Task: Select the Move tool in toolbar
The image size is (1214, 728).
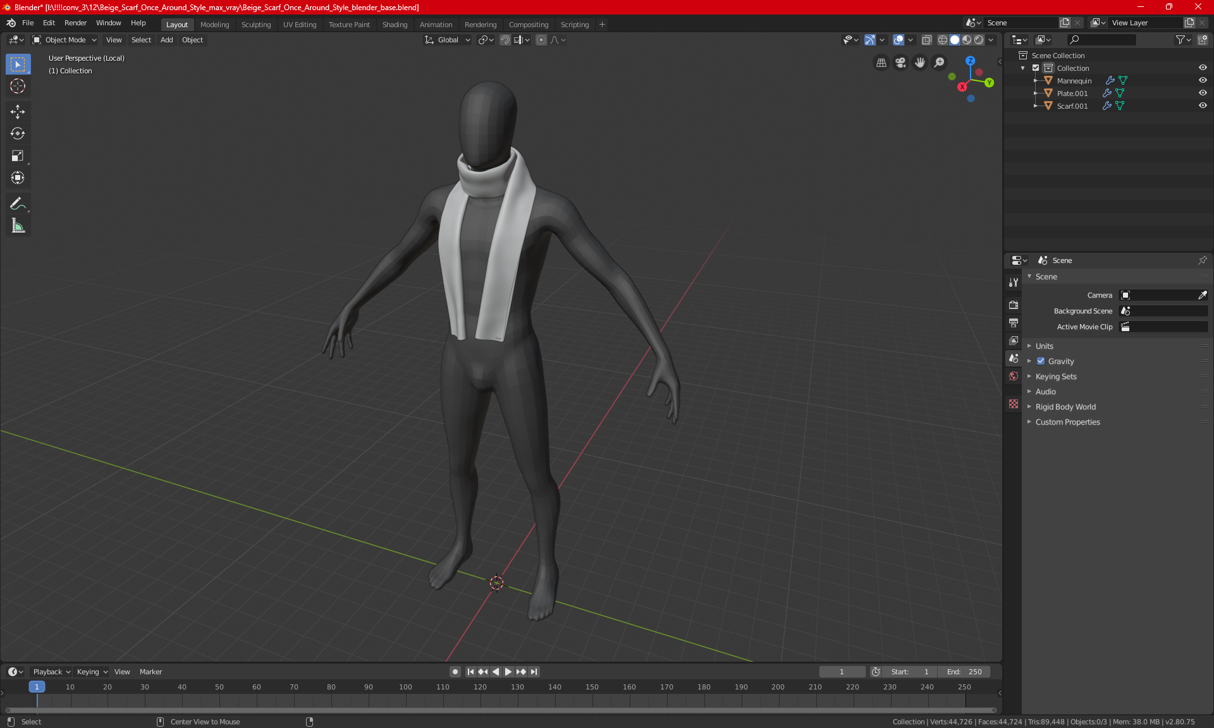Action: point(18,112)
